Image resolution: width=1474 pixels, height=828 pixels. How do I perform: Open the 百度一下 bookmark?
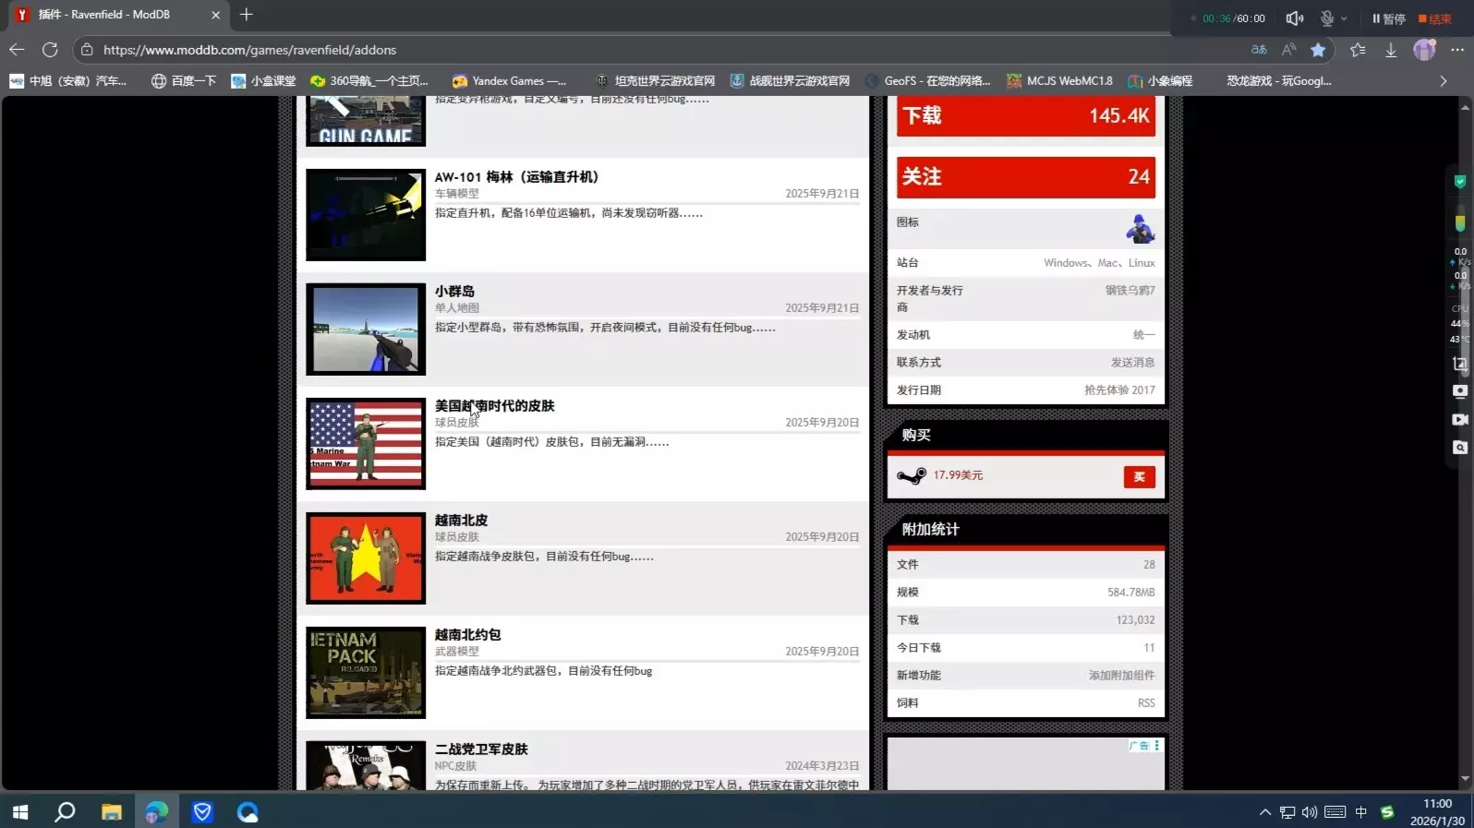point(184,81)
